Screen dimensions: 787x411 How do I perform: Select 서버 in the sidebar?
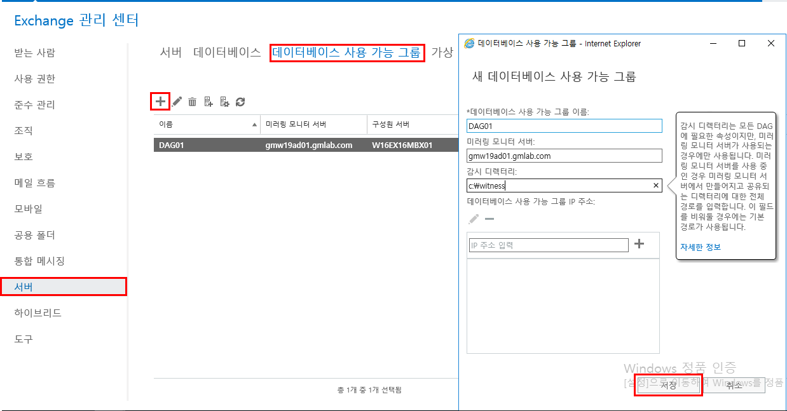coord(64,287)
